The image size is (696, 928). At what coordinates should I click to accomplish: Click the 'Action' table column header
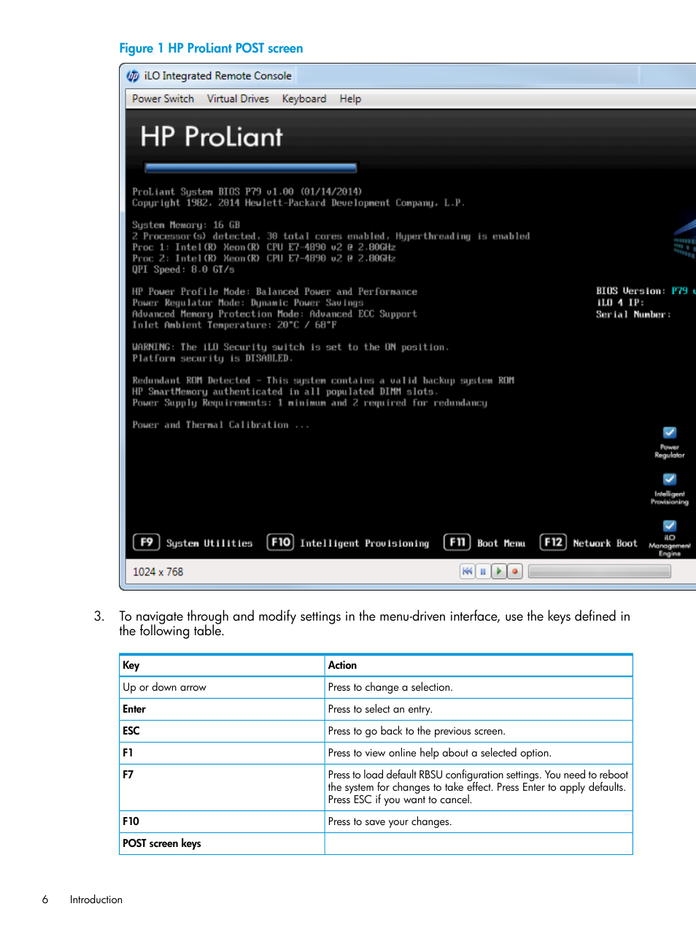479,665
